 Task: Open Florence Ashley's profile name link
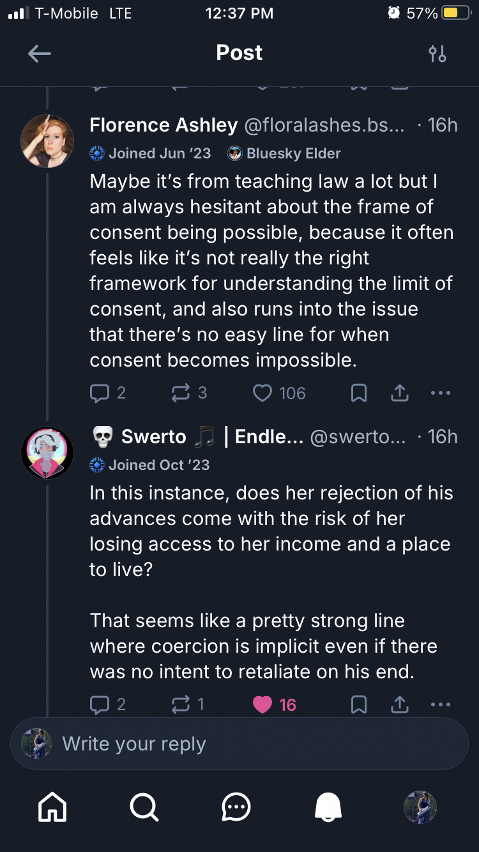click(163, 125)
